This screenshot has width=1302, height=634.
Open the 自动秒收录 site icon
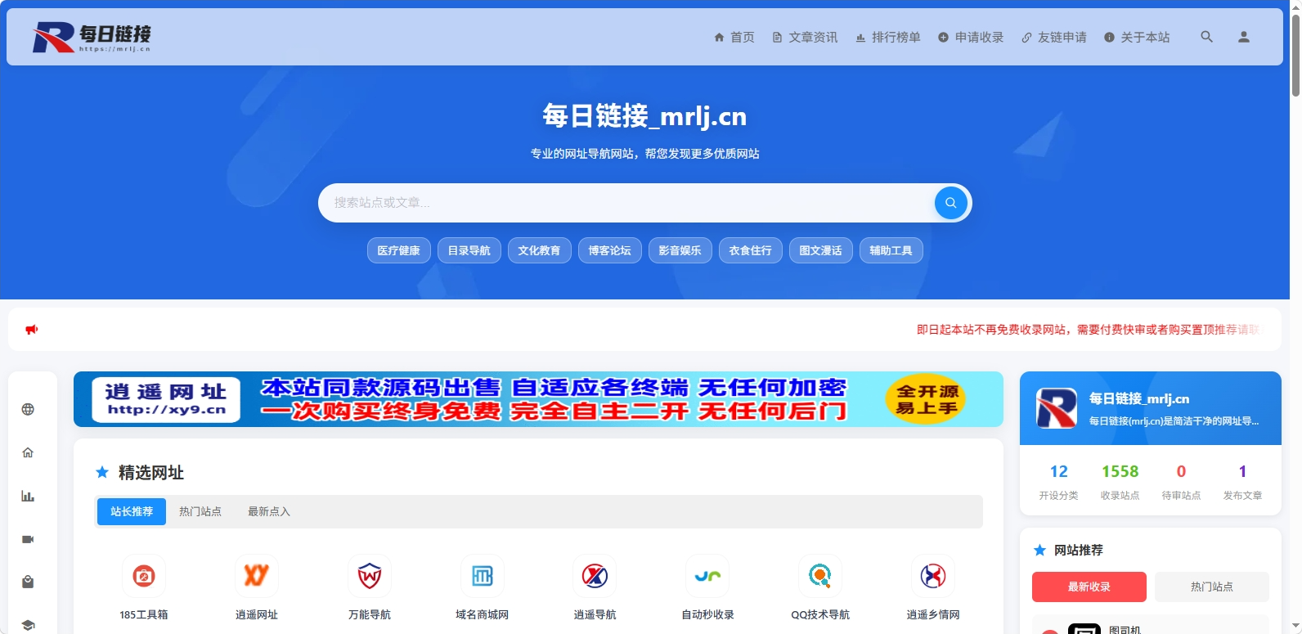708,576
